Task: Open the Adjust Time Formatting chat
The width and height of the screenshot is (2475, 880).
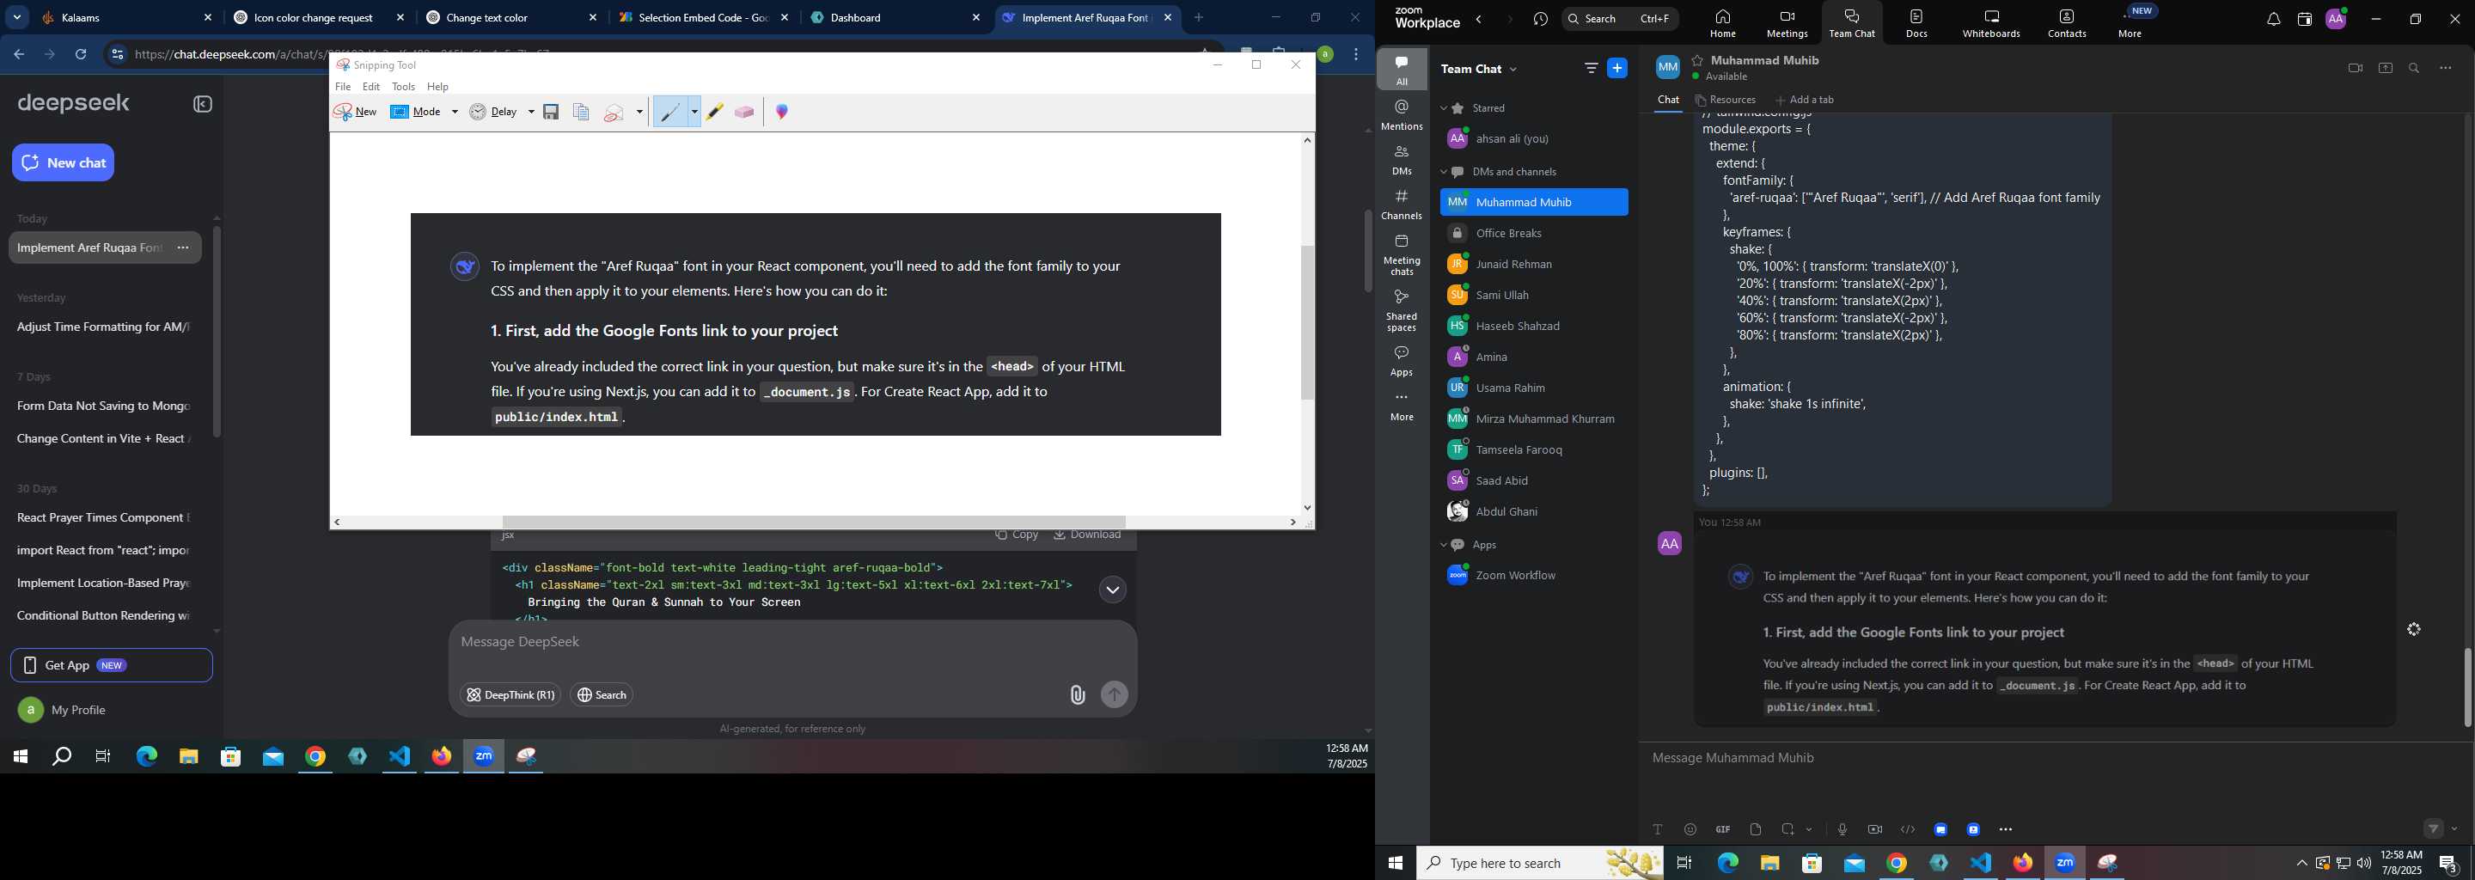Action: pos(104,327)
